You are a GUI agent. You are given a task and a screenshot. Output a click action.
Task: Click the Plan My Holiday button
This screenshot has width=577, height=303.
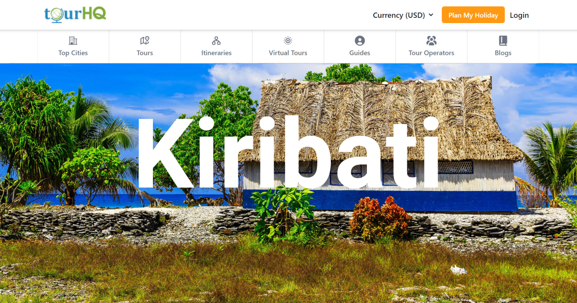point(473,15)
